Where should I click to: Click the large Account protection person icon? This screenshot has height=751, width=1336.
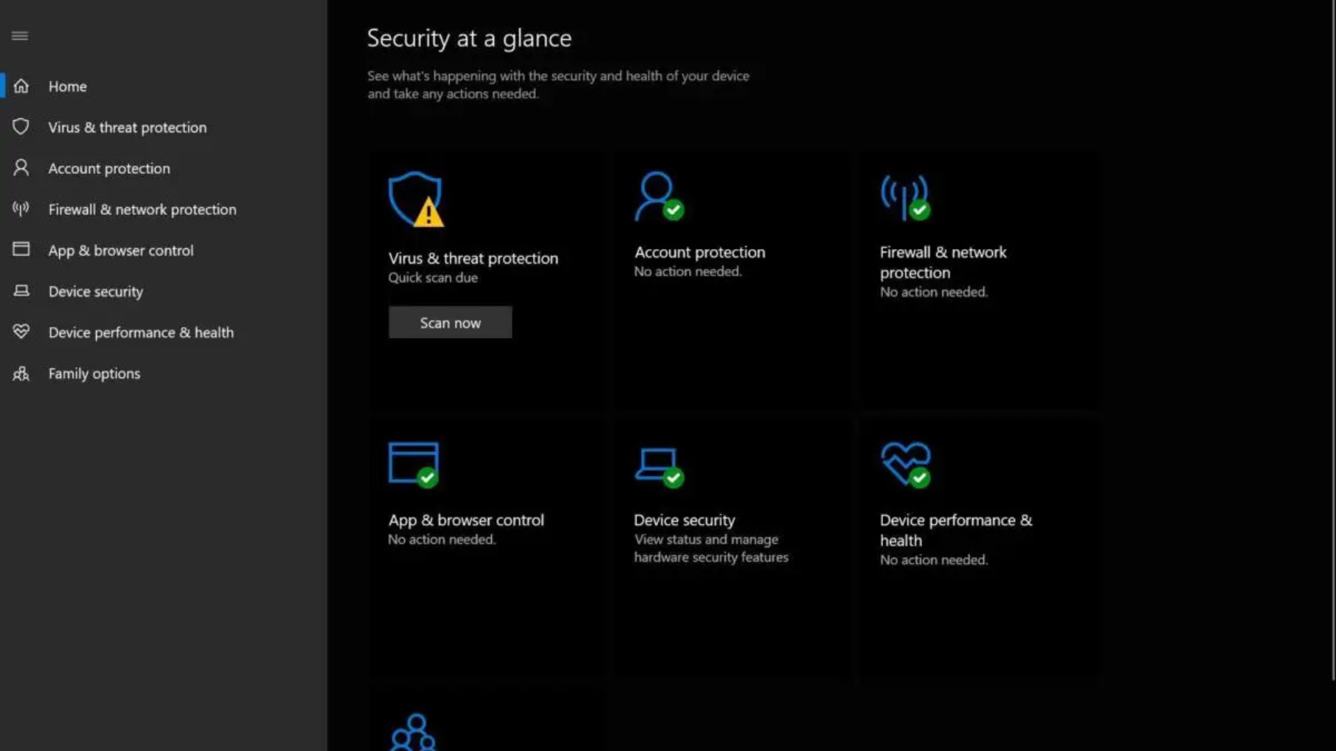pos(659,197)
